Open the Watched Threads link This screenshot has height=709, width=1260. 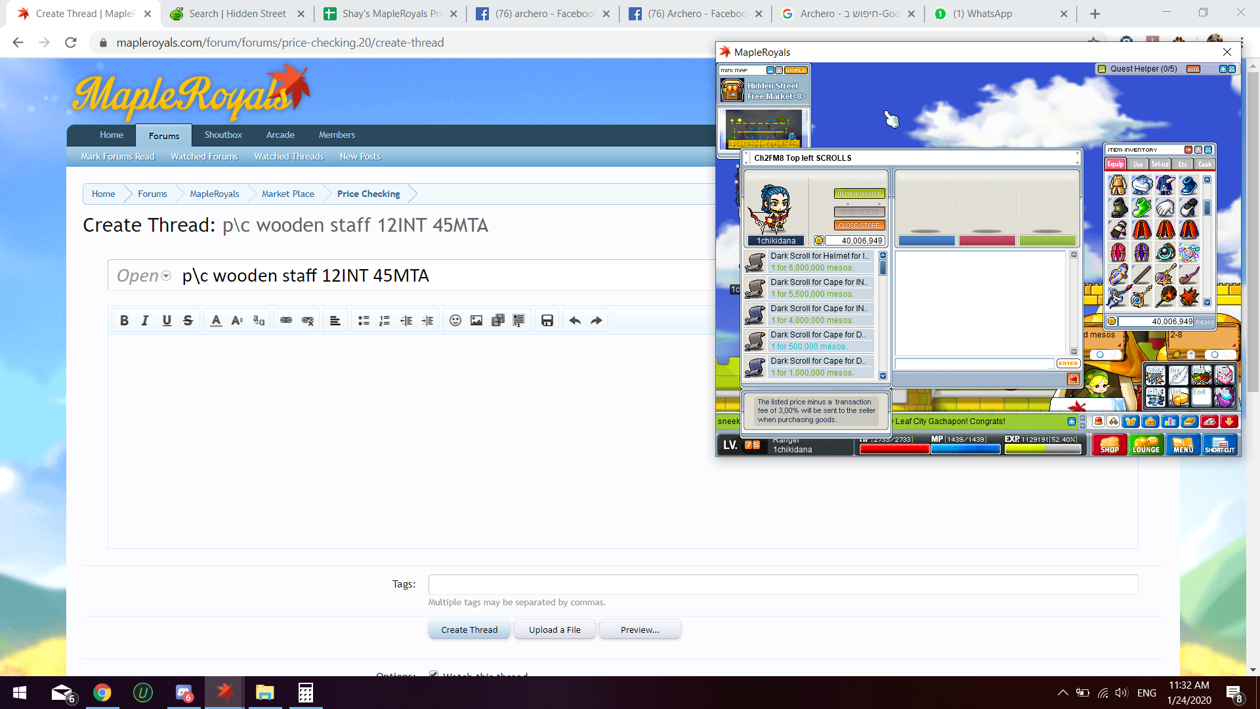(289, 156)
